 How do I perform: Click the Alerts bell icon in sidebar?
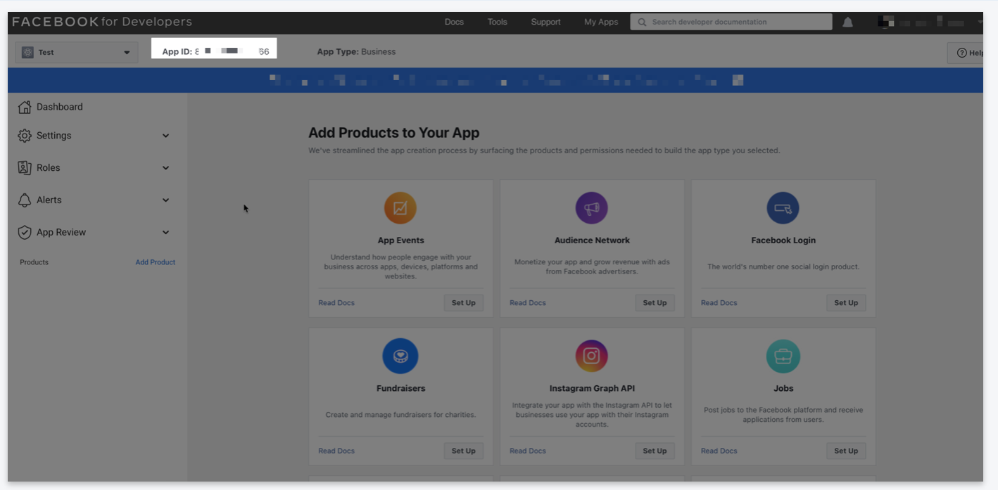[x=25, y=200]
